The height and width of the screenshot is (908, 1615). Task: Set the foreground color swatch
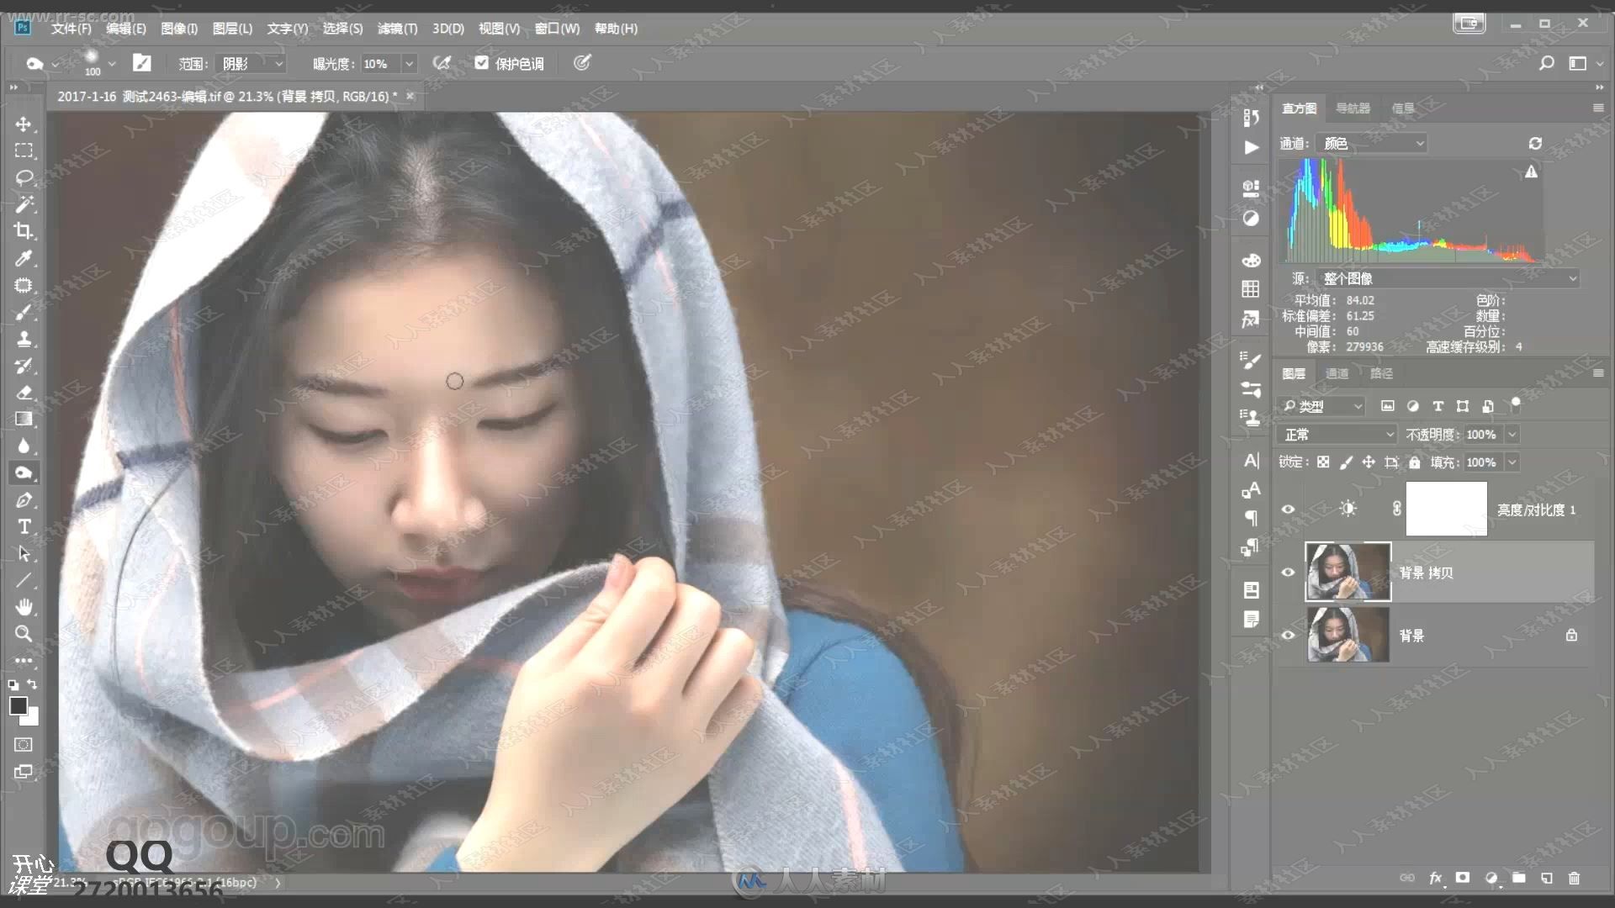19,706
